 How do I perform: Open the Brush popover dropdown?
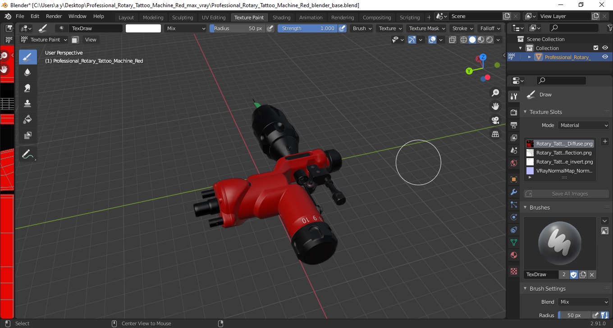click(362, 28)
